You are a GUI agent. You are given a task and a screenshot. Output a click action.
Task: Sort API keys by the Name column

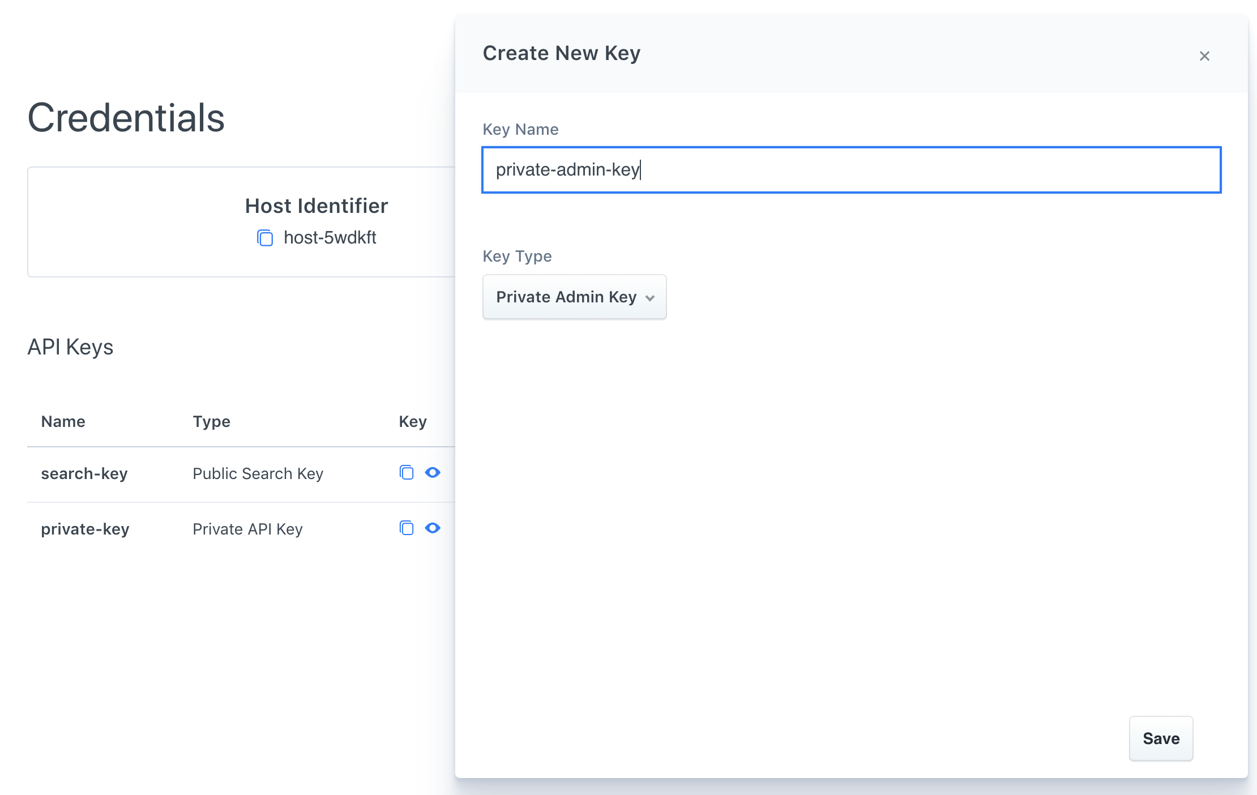pyautogui.click(x=63, y=421)
